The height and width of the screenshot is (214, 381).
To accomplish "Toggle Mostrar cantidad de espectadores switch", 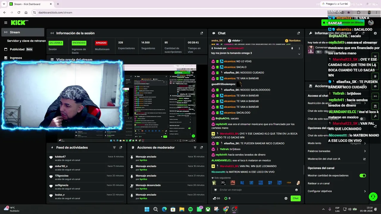I will tap(363, 176).
